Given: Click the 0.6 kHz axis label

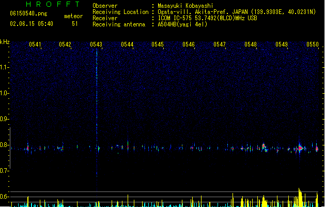Looking at the screenshot, I should [4, 197].
